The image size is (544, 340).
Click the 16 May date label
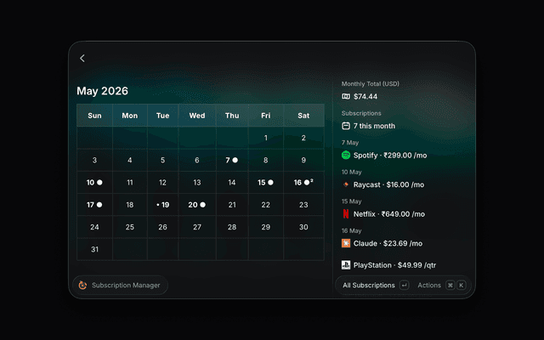(351, 230)
